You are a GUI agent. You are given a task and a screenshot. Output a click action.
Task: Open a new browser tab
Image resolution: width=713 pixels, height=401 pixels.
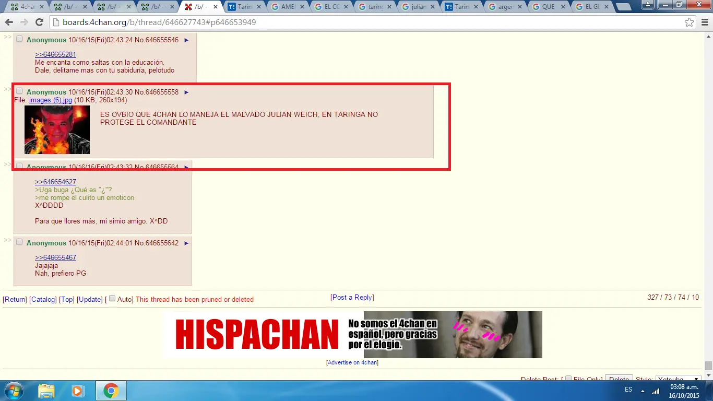623,7
